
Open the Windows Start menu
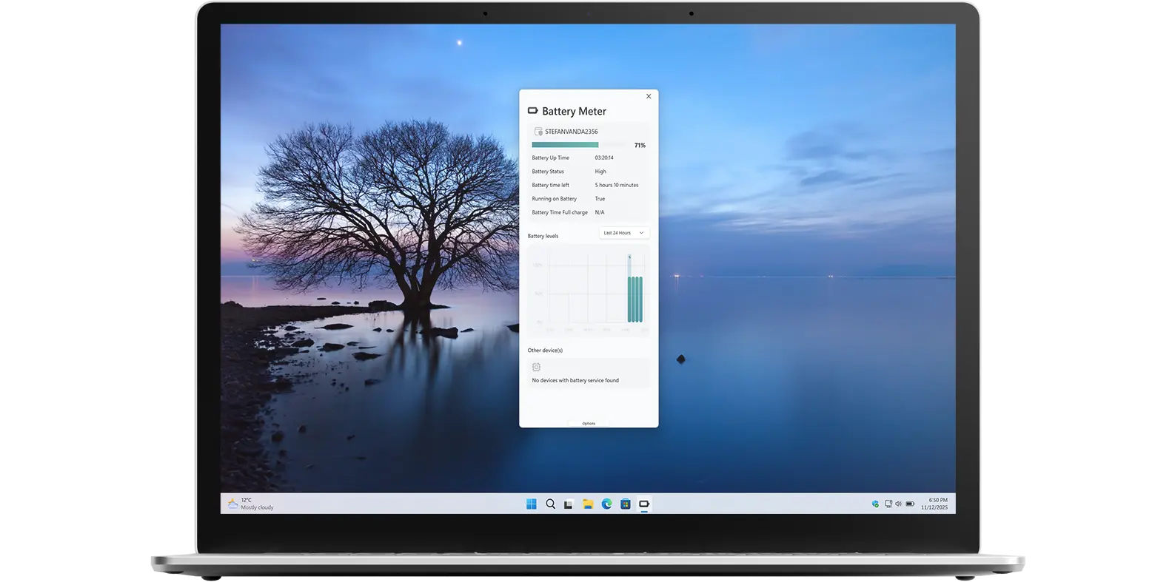(531, 504)
